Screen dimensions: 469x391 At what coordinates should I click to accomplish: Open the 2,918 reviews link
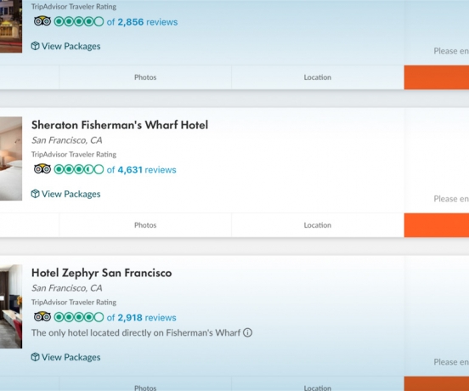click(x=142, y=318)
